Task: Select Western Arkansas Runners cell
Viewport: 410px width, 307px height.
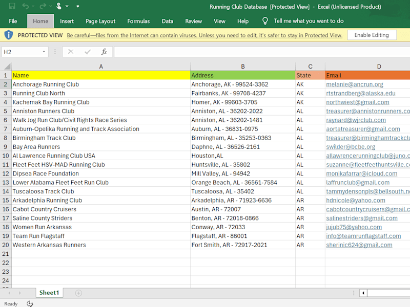Action: tap(101, 245)
